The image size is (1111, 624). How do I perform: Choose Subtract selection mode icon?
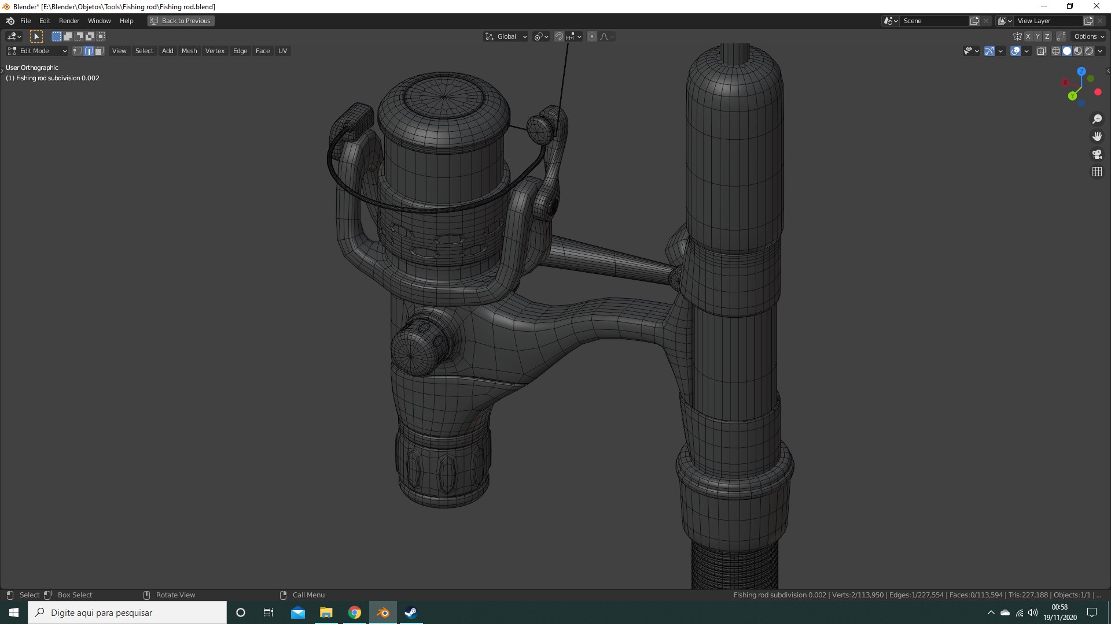coord(78,36)
